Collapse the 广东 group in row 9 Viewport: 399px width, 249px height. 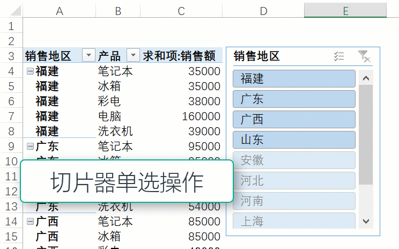[x=30, y=146]
